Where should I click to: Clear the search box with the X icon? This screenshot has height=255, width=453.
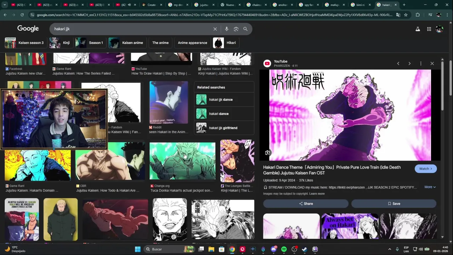pyautogui.click(x=215, y=29)
